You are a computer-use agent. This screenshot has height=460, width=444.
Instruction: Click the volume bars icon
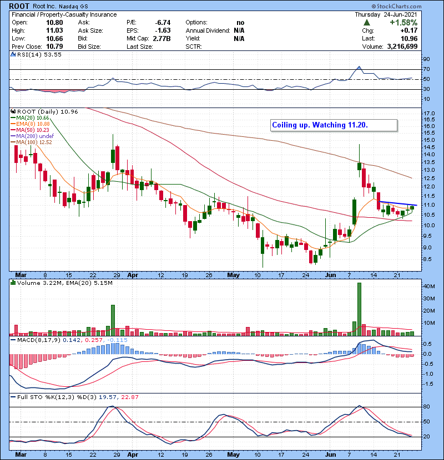[13, 283]
